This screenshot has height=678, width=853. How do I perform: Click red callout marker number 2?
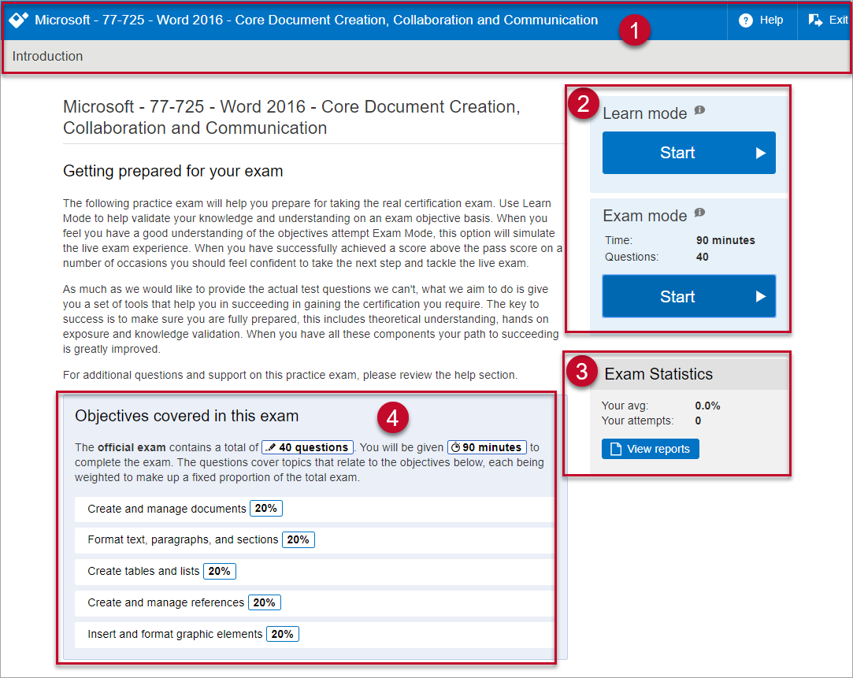(583, 105)
